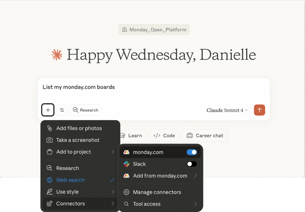Expand the Use style submenu arrow
Viewport: 305px width, 212px height.
click(x=113, y=192)
